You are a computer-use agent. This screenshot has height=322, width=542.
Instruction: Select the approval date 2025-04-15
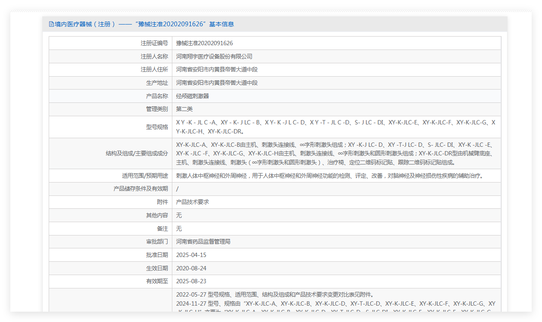pyautogui.click(x=191, y=255)
